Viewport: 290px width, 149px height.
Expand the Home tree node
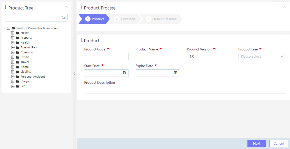tap(13, 67)
